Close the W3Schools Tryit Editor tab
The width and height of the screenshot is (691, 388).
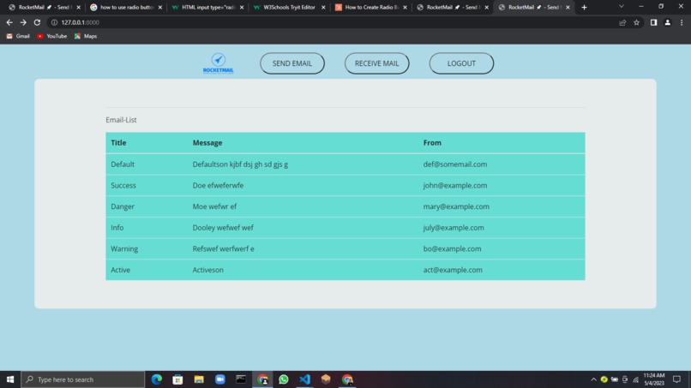[323, 7]
